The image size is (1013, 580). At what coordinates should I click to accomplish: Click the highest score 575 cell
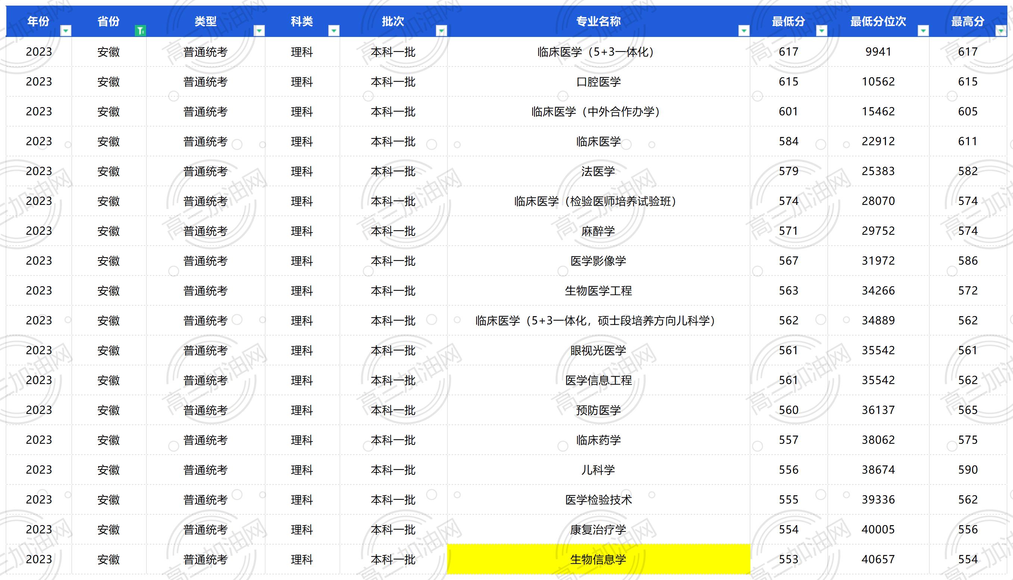pos(968,440)
